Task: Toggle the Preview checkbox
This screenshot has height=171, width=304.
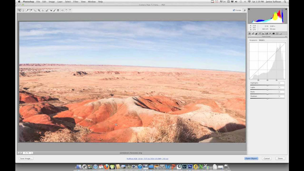Action: click(x=234, y=10)
